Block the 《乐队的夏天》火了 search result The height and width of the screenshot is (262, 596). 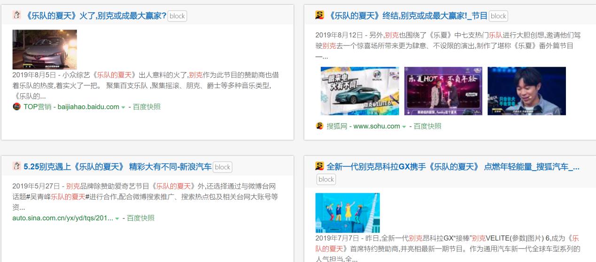pos(177,16)
